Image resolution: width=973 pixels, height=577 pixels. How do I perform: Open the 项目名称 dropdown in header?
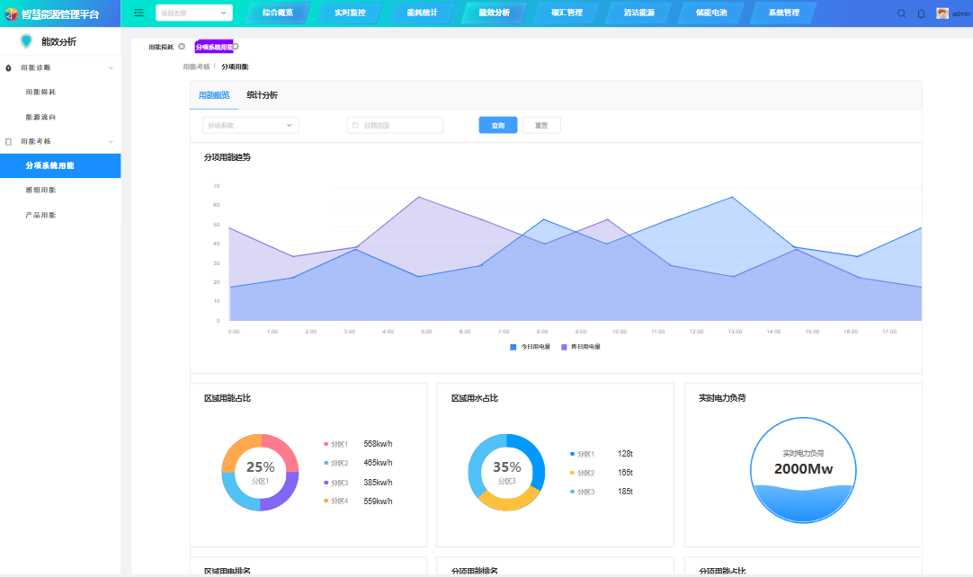[193, 13]
